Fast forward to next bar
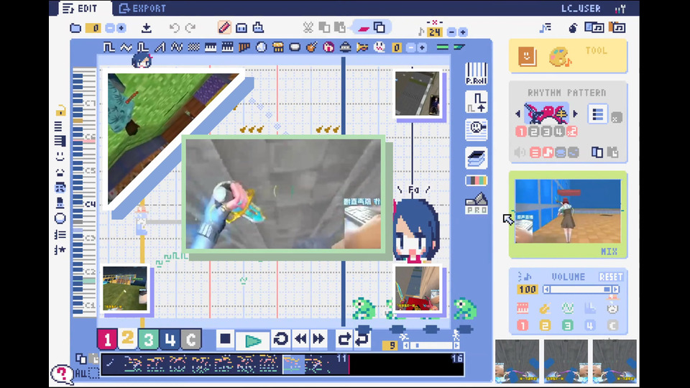The width and height of the screenshot is (690, 388). click(x=318, y=339)
